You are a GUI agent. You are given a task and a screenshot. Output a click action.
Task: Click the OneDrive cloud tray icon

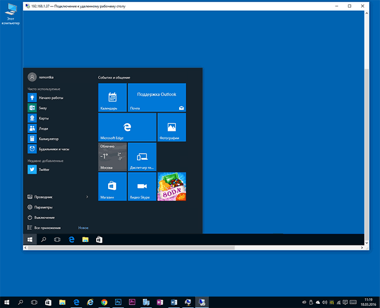click(x=318, y=302)
